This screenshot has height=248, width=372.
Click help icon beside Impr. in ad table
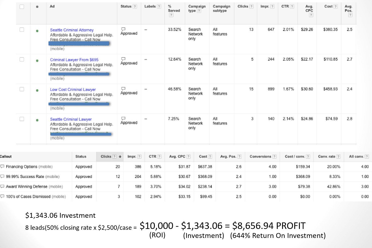[x=272, y=7]
